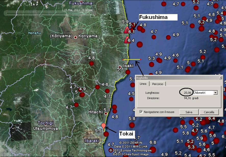226x157 pixels.
Task: Select the 4,8 earthquake marker west of Iwaki
Action: (91, 64)
